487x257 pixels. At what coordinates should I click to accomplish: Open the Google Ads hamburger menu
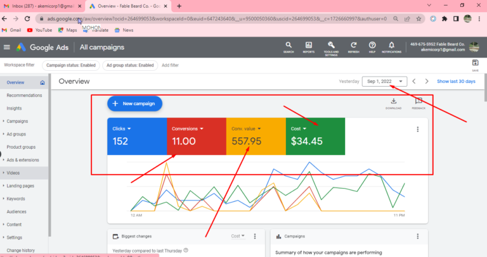tap(7, 47)
